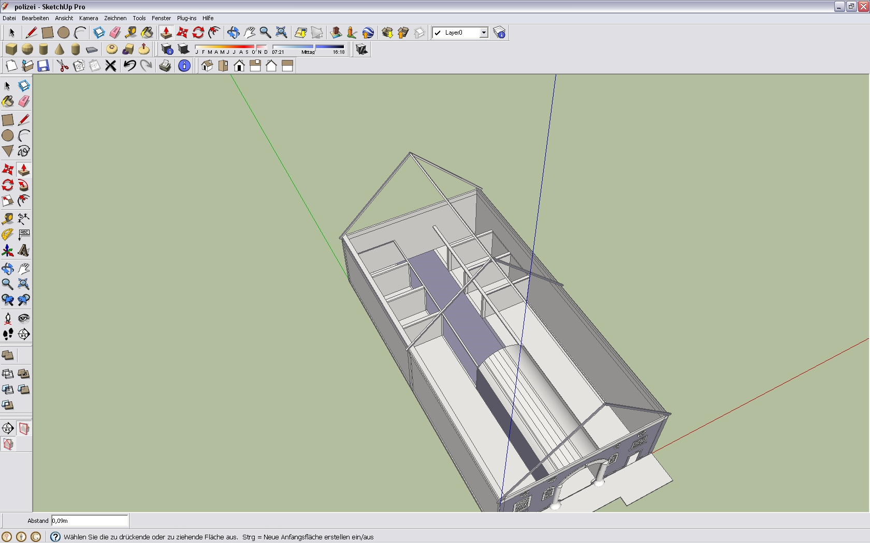870x543 pixels.
Task: Select the Dimension tool
Action: click(24, 219)
